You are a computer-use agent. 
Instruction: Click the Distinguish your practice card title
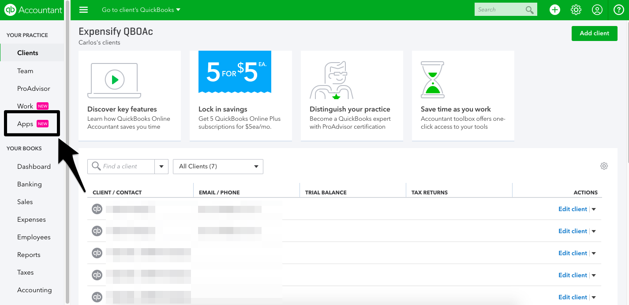click(350, 109)
